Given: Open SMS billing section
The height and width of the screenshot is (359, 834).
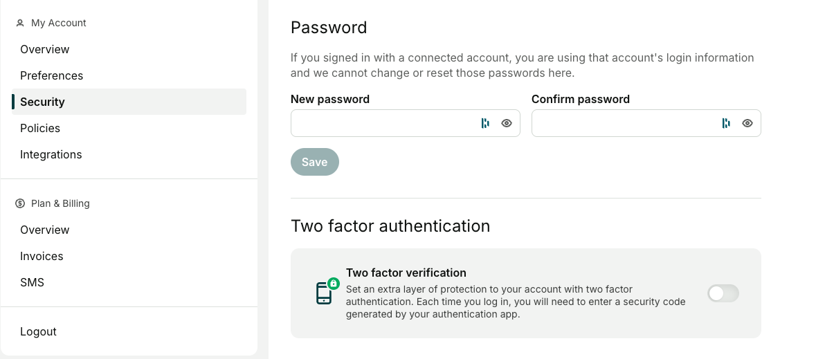Looking at the screenshot, I should [32, 282].
